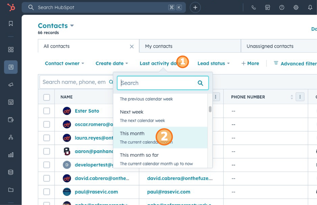Focus the Search HubSpot global field
This screenshot has height=205, width=317.
click(104, 7)
